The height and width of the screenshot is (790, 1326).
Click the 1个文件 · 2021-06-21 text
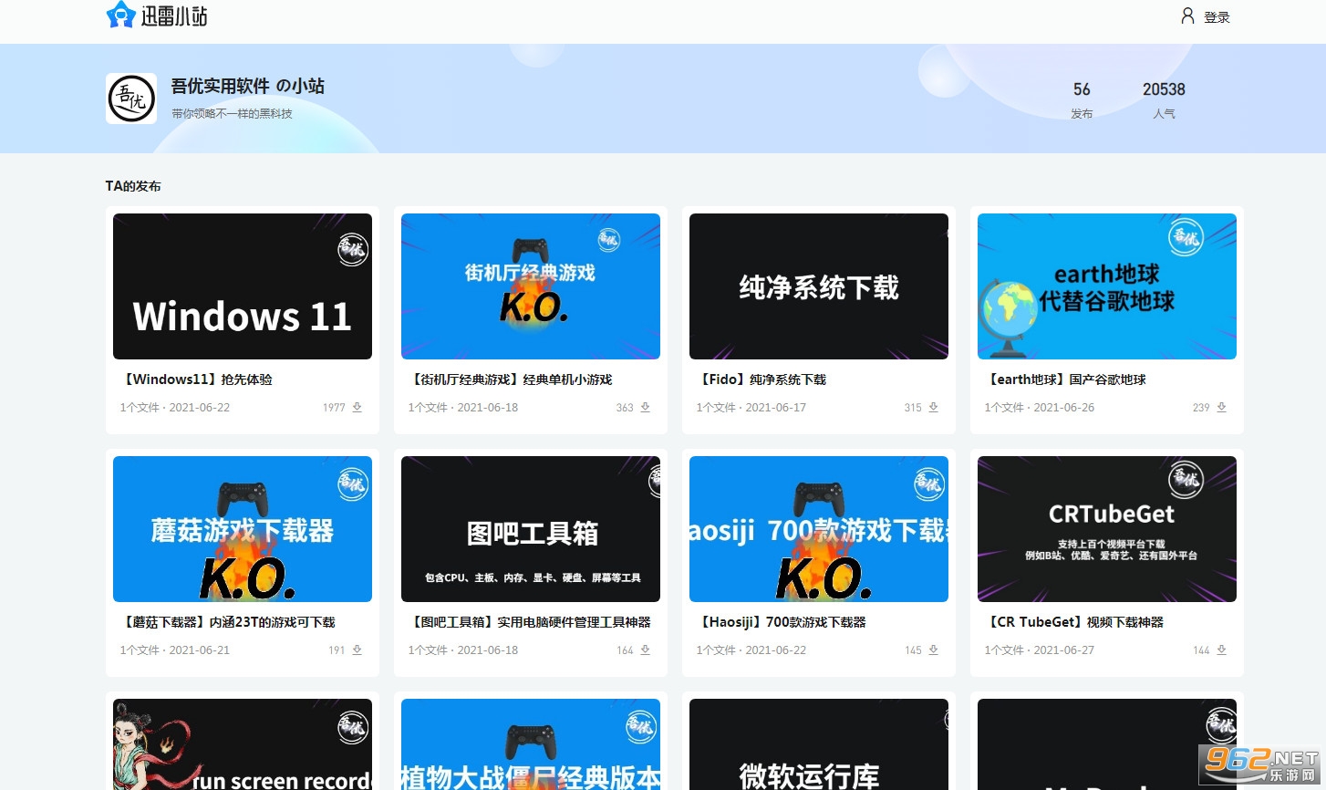click(175, 650)
